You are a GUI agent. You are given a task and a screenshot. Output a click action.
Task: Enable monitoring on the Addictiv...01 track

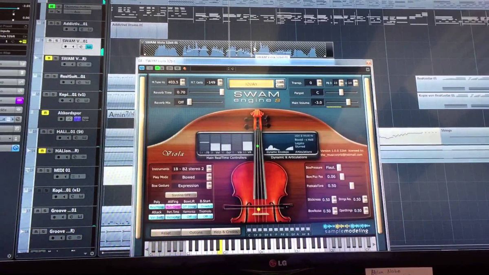(x=74, y=30)
